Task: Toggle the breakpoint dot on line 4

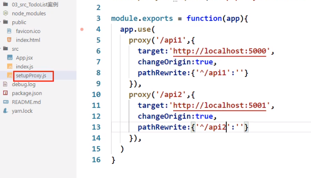Action: point(82,29)
